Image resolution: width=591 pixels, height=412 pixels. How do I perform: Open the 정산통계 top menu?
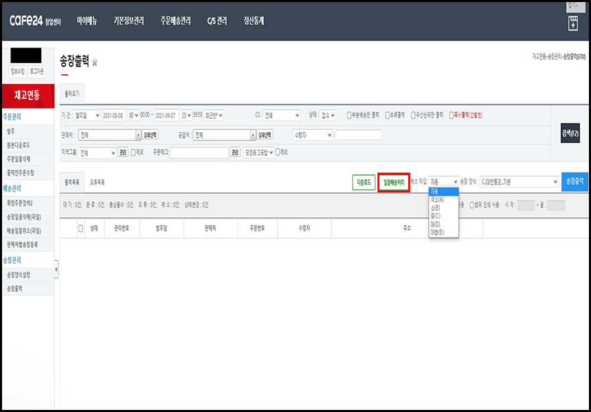tap(254, 21)
